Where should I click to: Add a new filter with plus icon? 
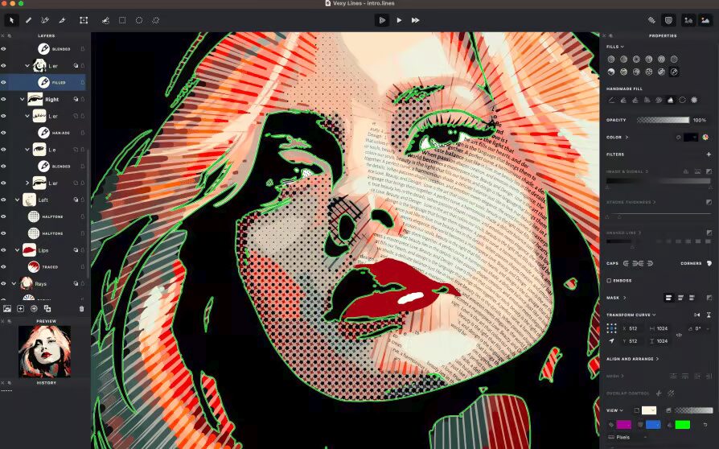(x=709, y=154)
